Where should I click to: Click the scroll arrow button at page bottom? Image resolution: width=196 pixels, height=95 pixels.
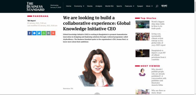(x=97, y=93)
